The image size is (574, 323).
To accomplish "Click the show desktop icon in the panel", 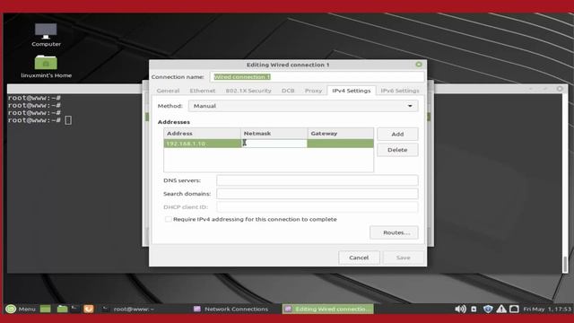I will point(46,309).
